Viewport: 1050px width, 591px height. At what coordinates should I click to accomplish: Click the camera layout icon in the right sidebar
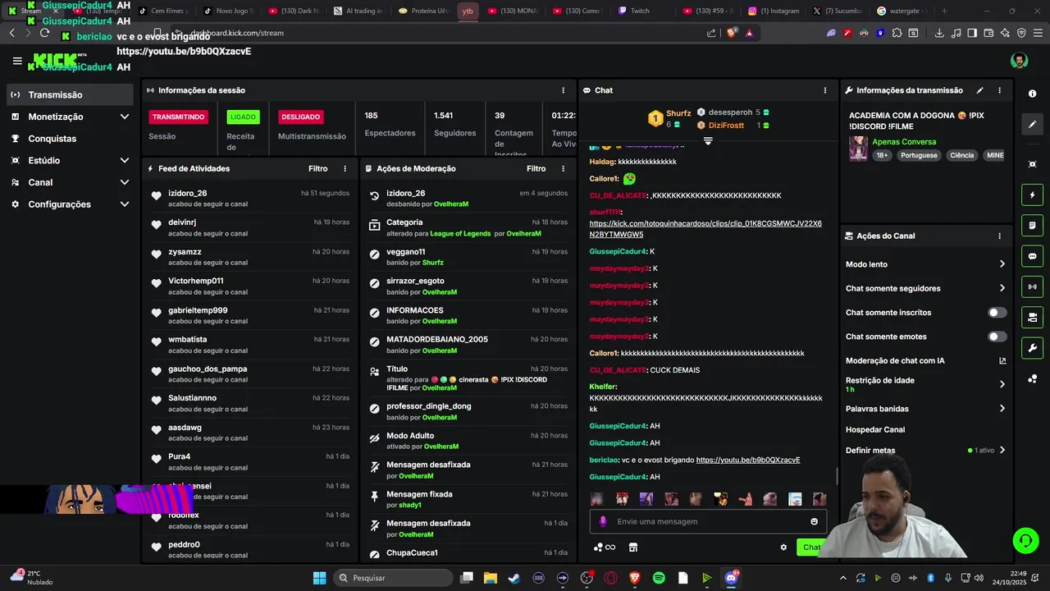click(x=1032, y=317)
